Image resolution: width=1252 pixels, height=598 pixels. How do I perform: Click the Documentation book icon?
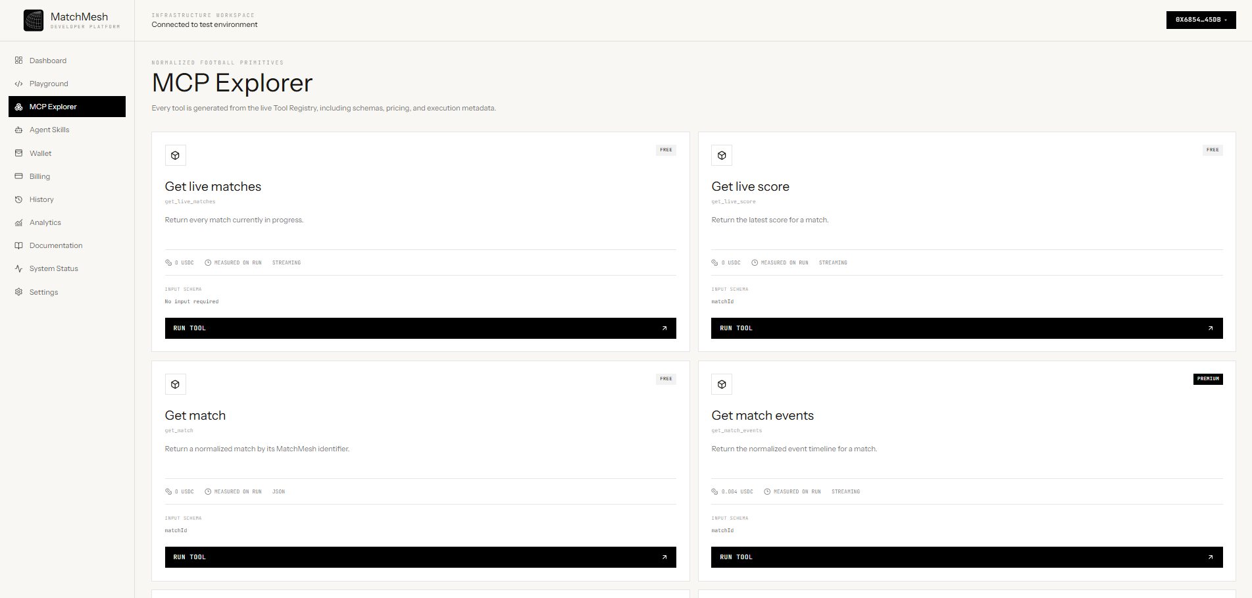pos(18,245)
